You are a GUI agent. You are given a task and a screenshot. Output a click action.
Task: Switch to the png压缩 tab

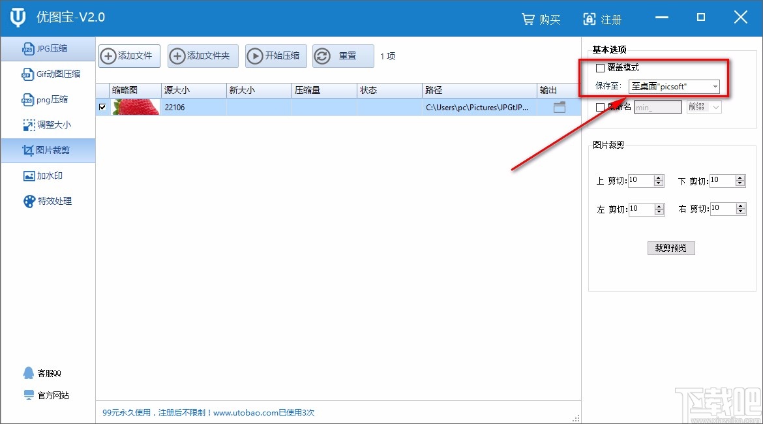pos(48,99)
